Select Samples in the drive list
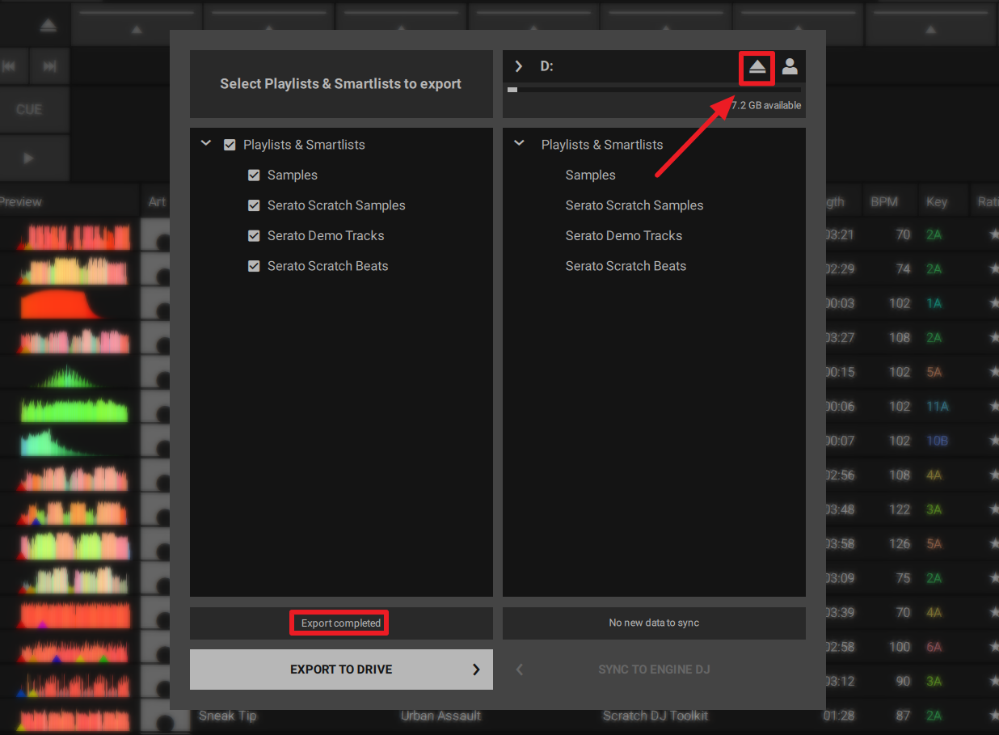The width and height of the screenshot is (999, 735). click(590, 175)
